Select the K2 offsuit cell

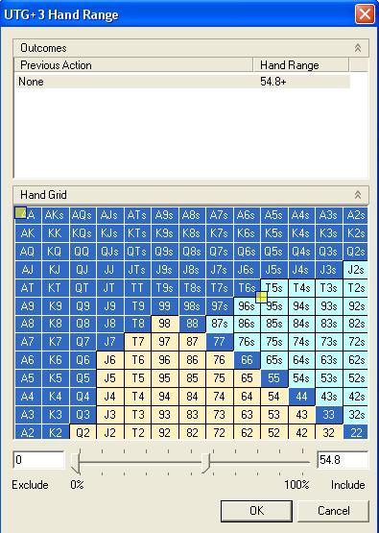[x=55, y=433]
